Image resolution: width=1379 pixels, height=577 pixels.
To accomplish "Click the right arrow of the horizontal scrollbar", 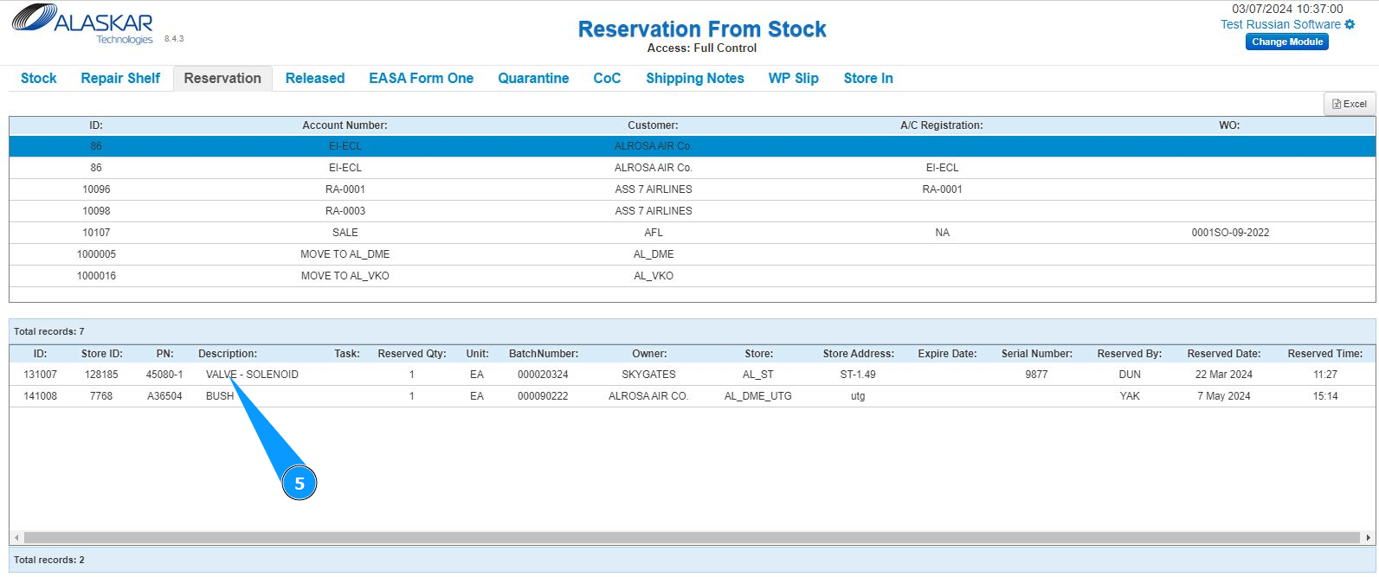I will [1368, 537].
